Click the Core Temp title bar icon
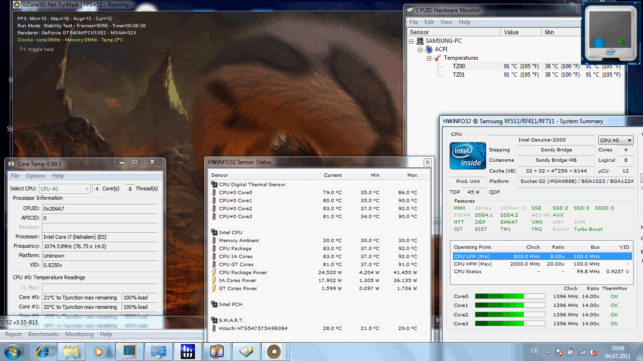This screenshot has height=361, width=643. point(11,164)
